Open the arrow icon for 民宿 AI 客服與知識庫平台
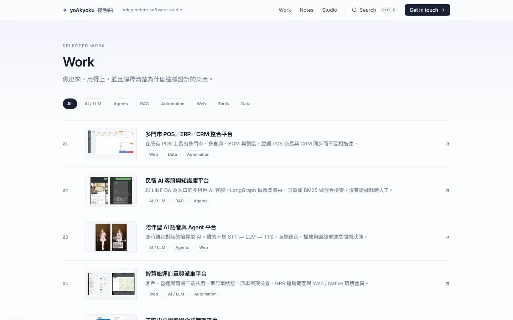 click(x=447, y=191)
